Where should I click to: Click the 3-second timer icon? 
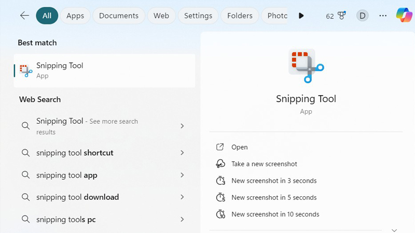tap(220, 181)
